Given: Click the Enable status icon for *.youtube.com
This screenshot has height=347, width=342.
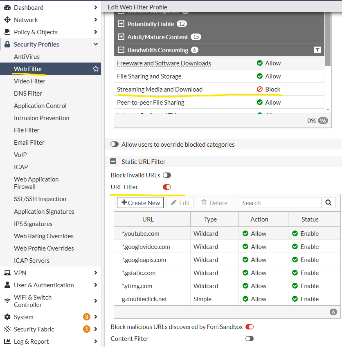Looking at the screenshot, I should [x=295, y=233].
